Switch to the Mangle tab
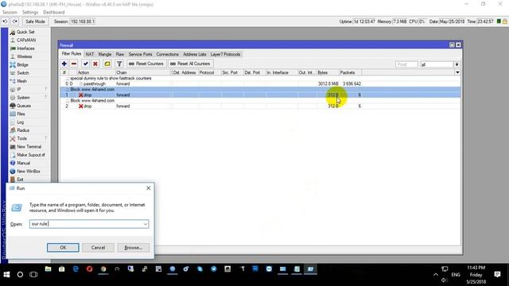The height and width of the screenshot is (286, 509). click(105, 55)
